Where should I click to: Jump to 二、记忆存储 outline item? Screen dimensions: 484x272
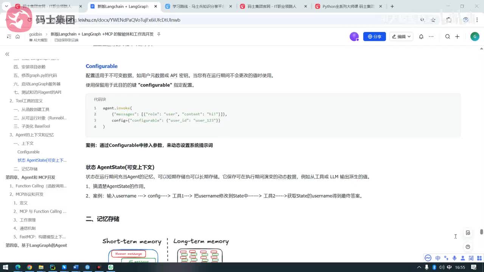click(25, 169)
